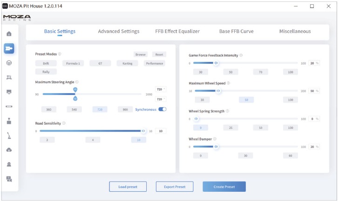339x202 pixels.
Task: Click the Road Sensitivity slider handle
Action: [x=143, y=131]
